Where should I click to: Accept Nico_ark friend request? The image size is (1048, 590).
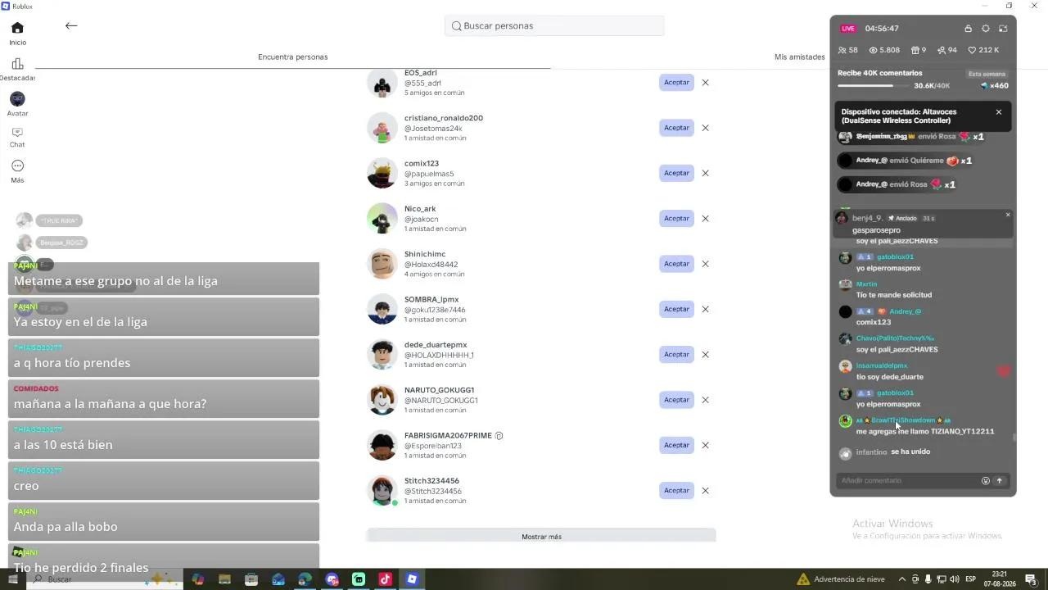point(676,219)
